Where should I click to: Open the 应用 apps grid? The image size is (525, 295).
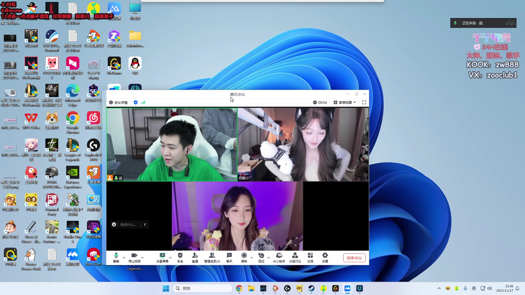(x=310, y=258)
